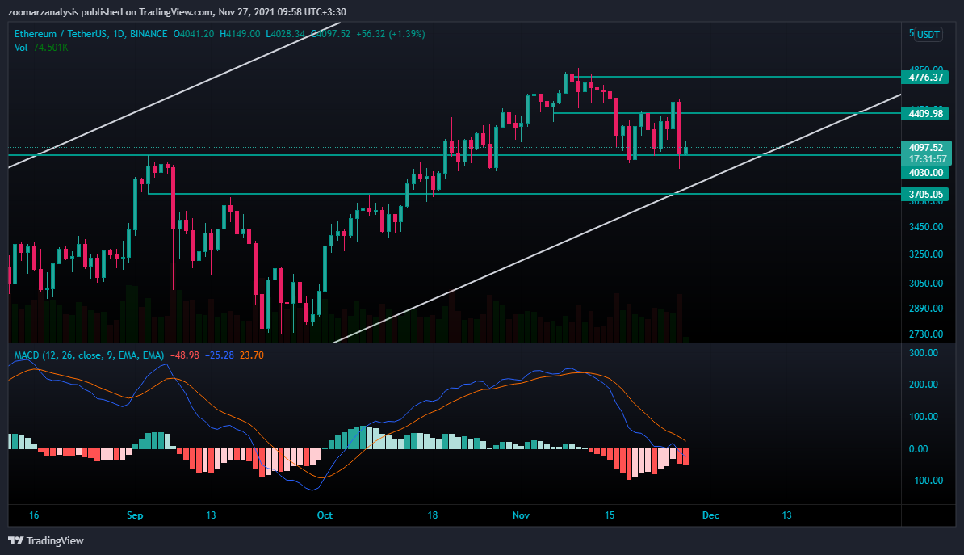Open the USDT currency selector

(x=928, y=35)
